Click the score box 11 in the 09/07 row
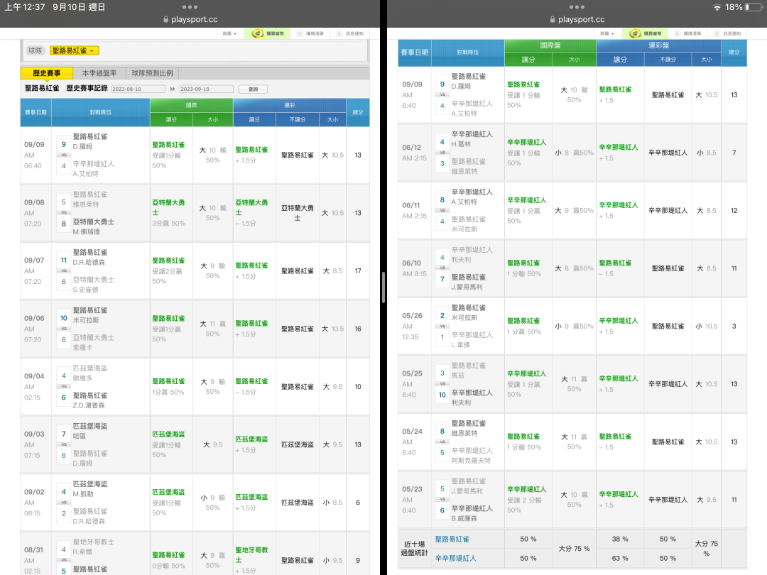767x575 pixels. point(64,260)
